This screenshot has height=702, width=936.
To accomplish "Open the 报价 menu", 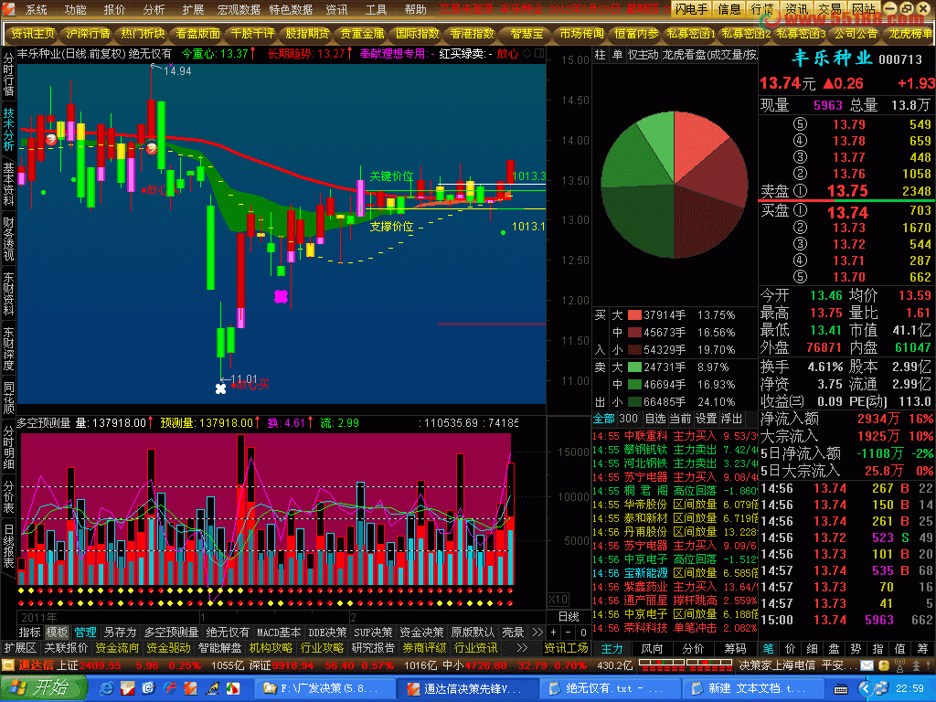I will coord(114,9).
